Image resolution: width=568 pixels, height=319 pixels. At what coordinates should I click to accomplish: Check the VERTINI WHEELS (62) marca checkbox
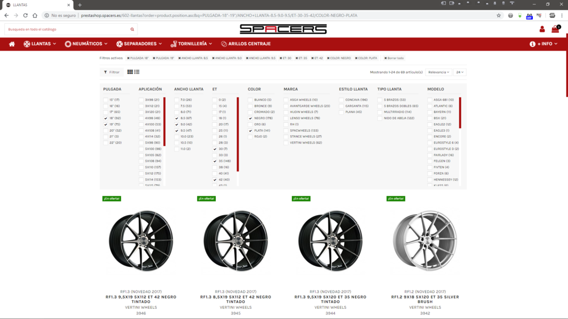click(286, 142)
